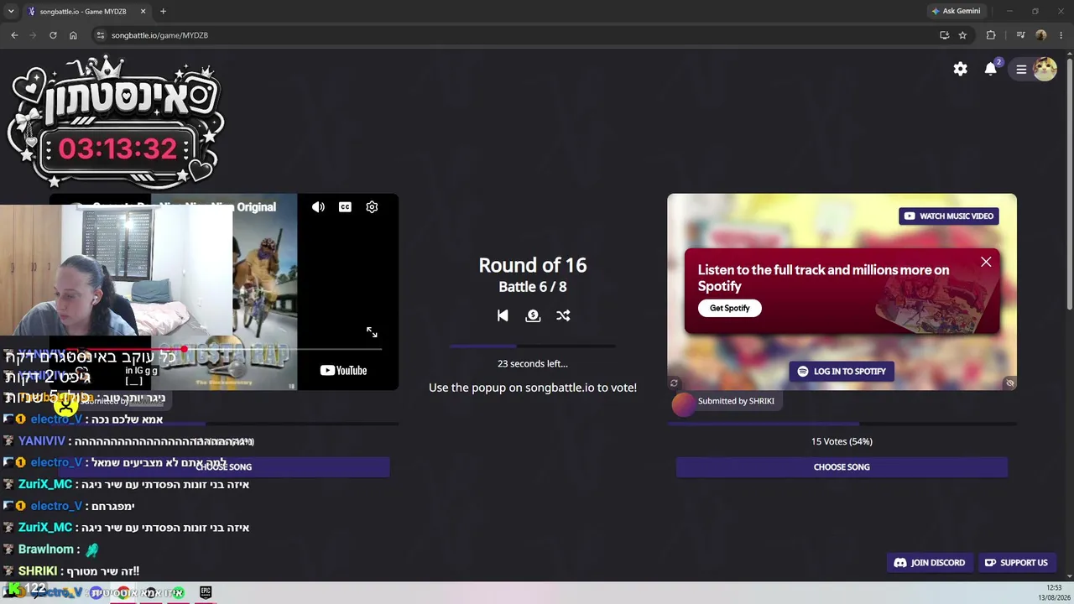1074x604 pixels.
Task: Expand YouTube player to fullscreen
Action: click(372, 332)
